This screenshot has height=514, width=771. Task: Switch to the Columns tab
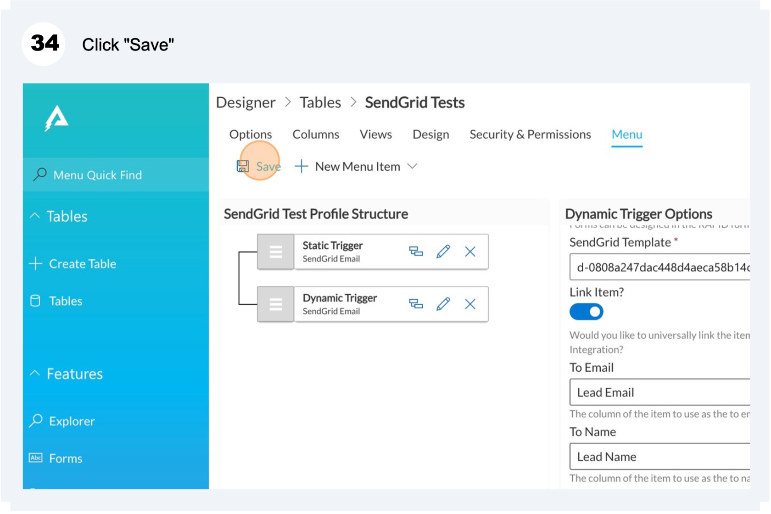tap(316, 134)
